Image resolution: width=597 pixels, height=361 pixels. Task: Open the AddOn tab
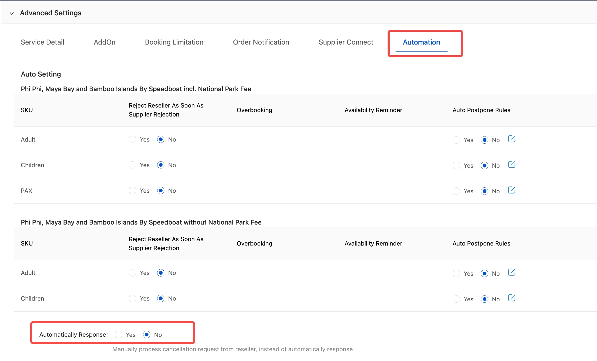104,42
